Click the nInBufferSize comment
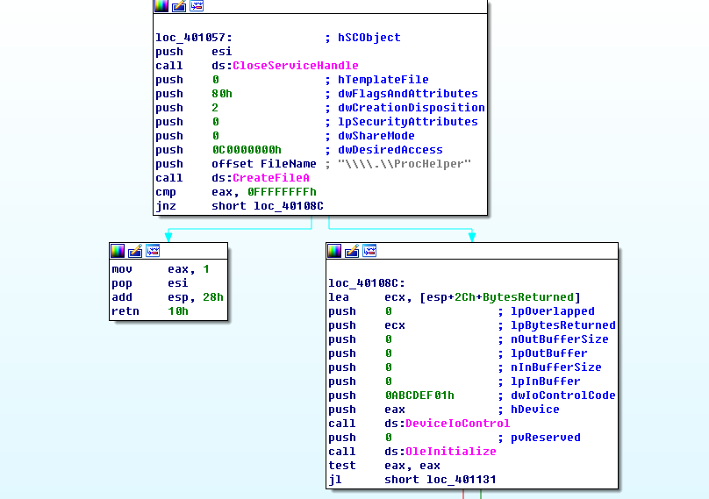 [x=556, y=367]
